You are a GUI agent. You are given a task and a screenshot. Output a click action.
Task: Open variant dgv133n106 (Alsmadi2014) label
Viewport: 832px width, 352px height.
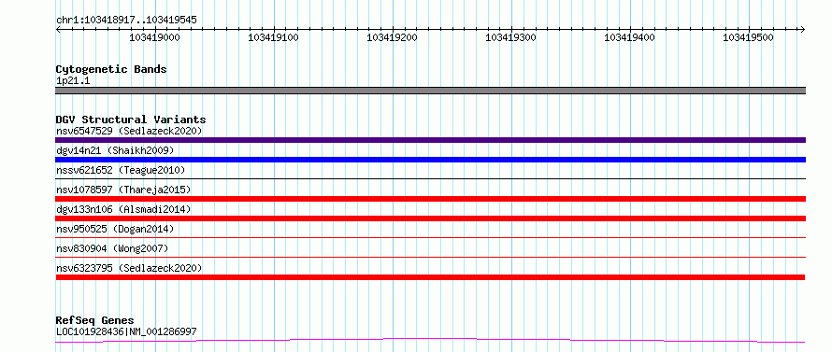pos(123,209)
